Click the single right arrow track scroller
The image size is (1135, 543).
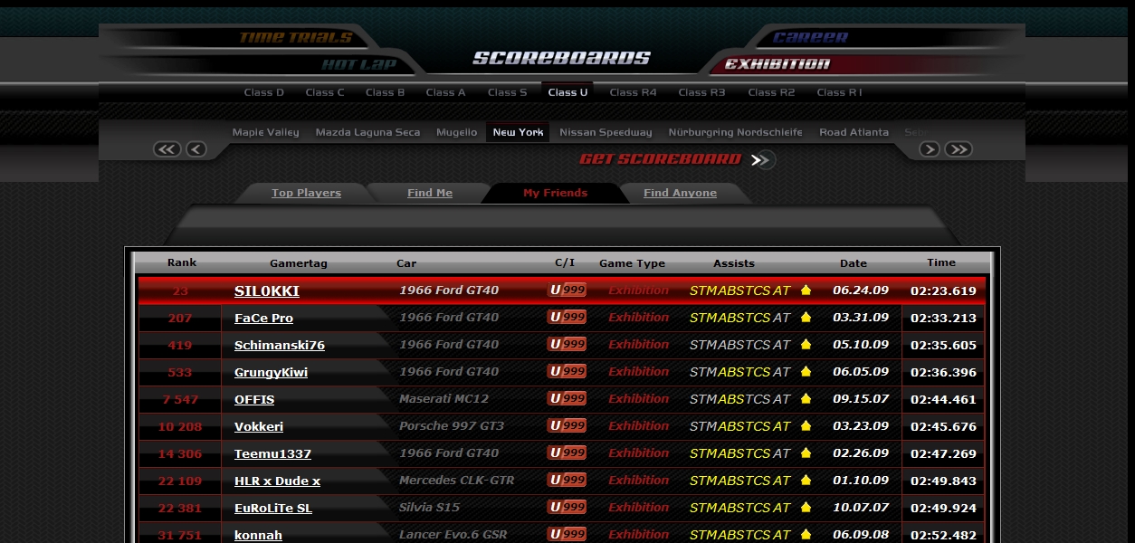pos(929,149)
